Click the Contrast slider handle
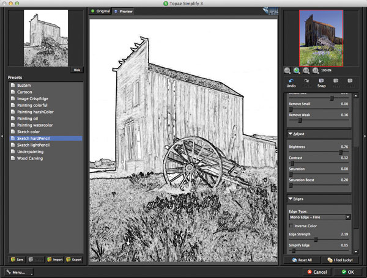 click(292, 163)
